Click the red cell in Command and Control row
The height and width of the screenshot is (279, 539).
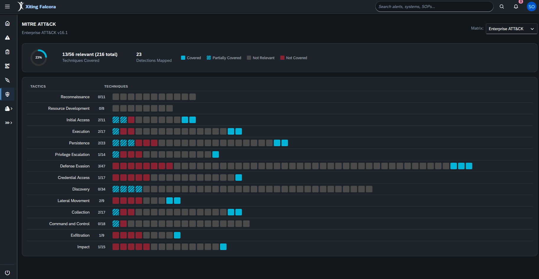(x=123, y=224)
